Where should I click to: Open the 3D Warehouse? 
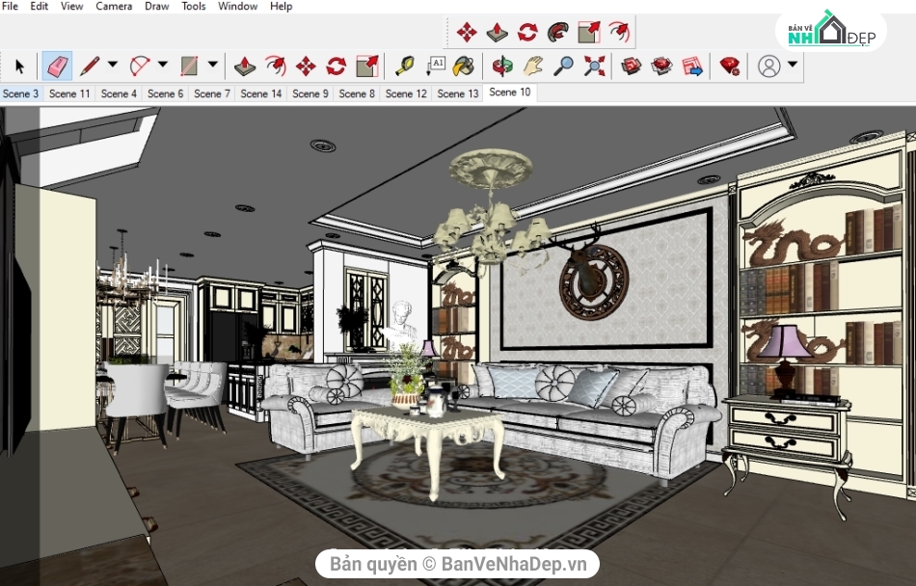[x=631, y=66]
